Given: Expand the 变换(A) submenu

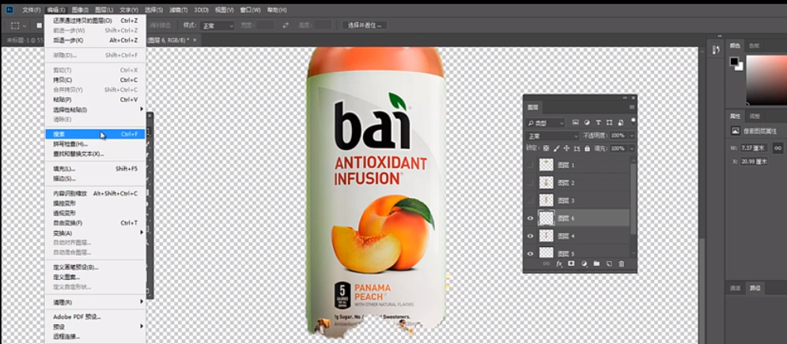Looking at the screenshot, I should [95, 233].
